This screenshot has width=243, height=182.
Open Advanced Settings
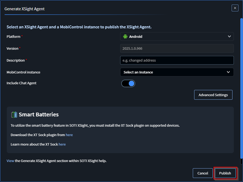click(213, 95)
